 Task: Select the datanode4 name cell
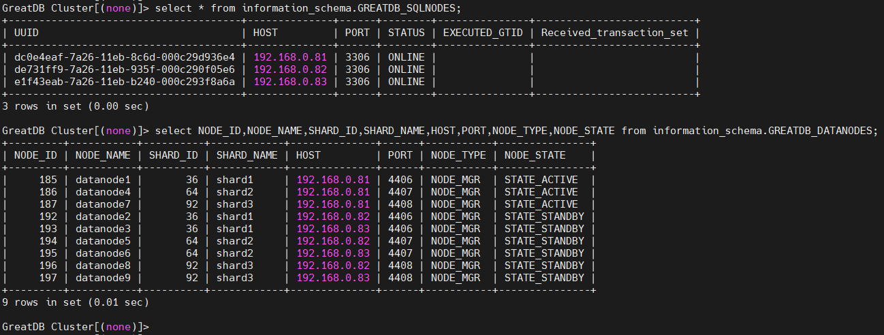click(x=103, y=192)
